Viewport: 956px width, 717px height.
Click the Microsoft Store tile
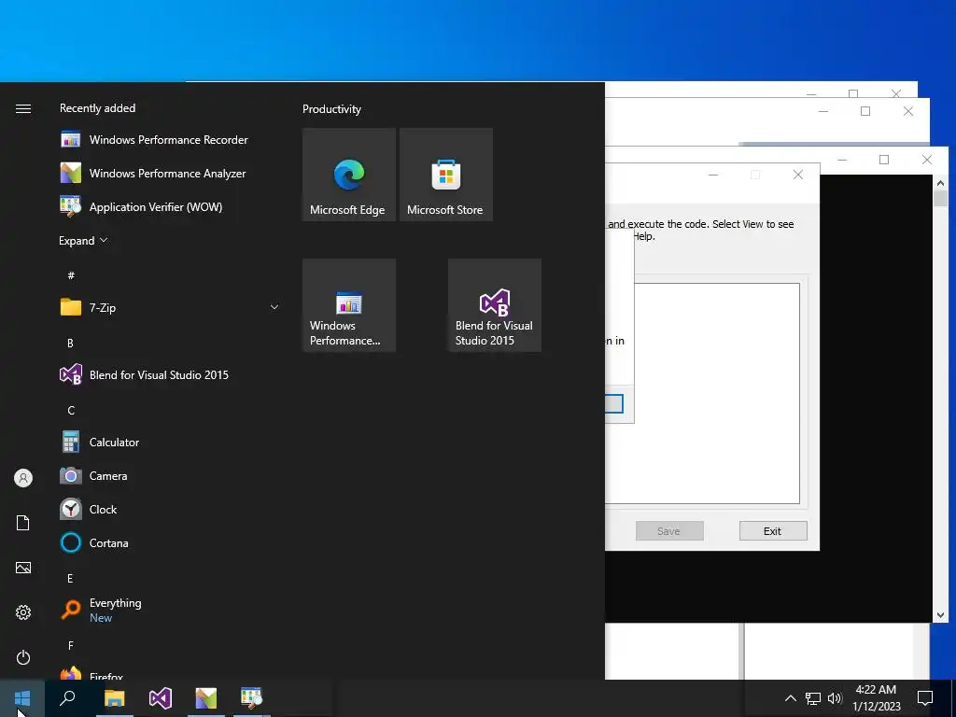[445, 175]
